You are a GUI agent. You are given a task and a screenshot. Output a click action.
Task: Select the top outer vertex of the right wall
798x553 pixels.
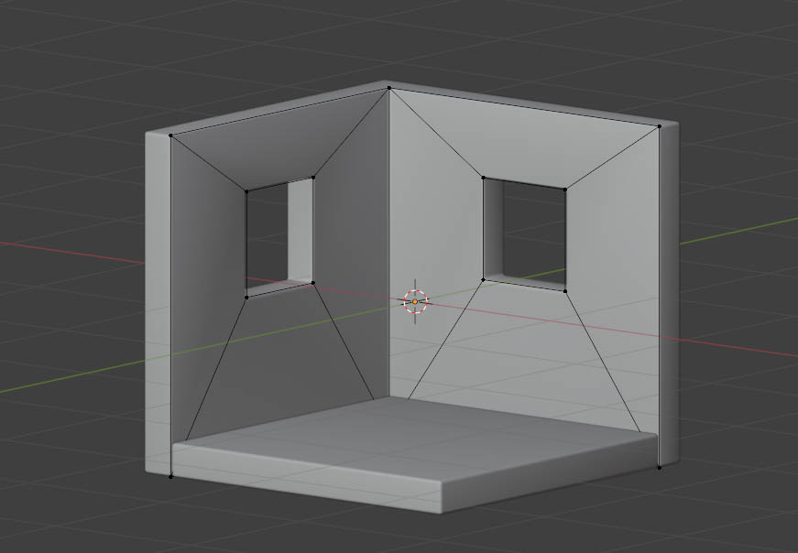pos(659,127)
